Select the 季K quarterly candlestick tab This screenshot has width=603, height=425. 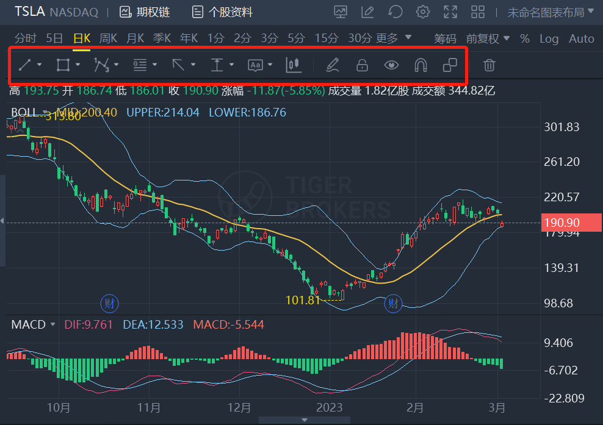pyautogui.click(x=162, y=38)
